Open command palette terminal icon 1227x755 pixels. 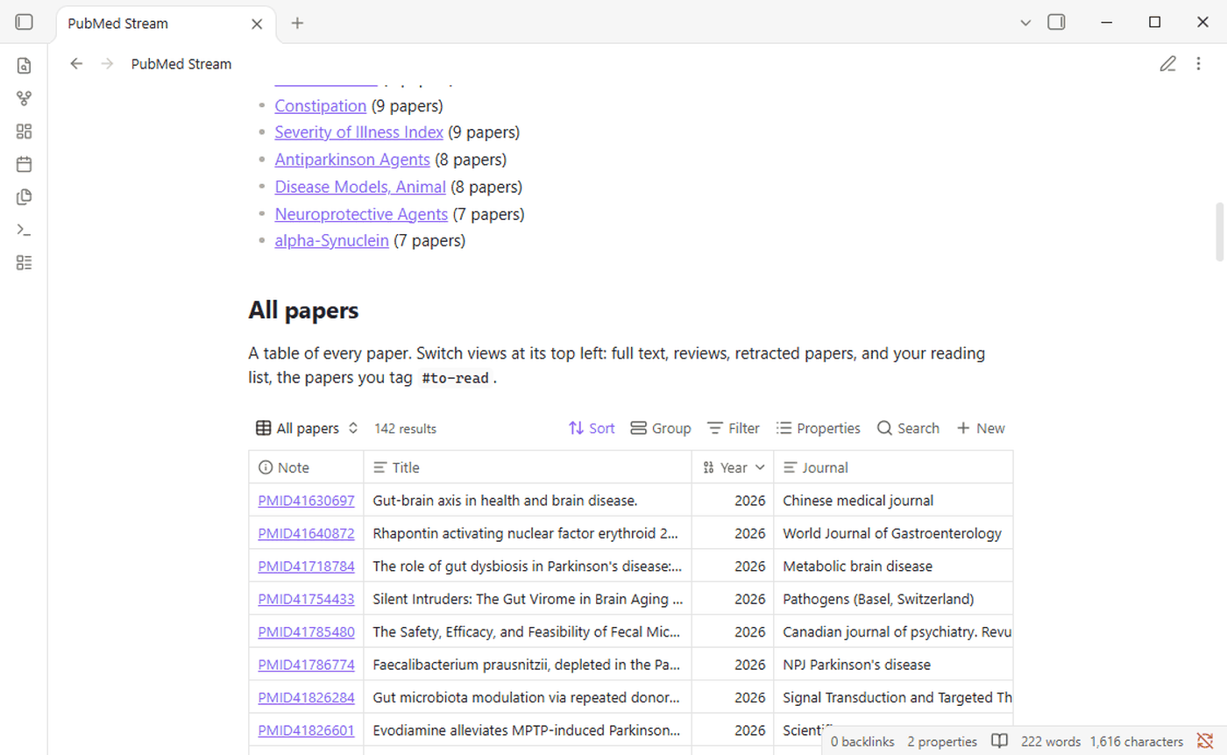tap(24, 230)
